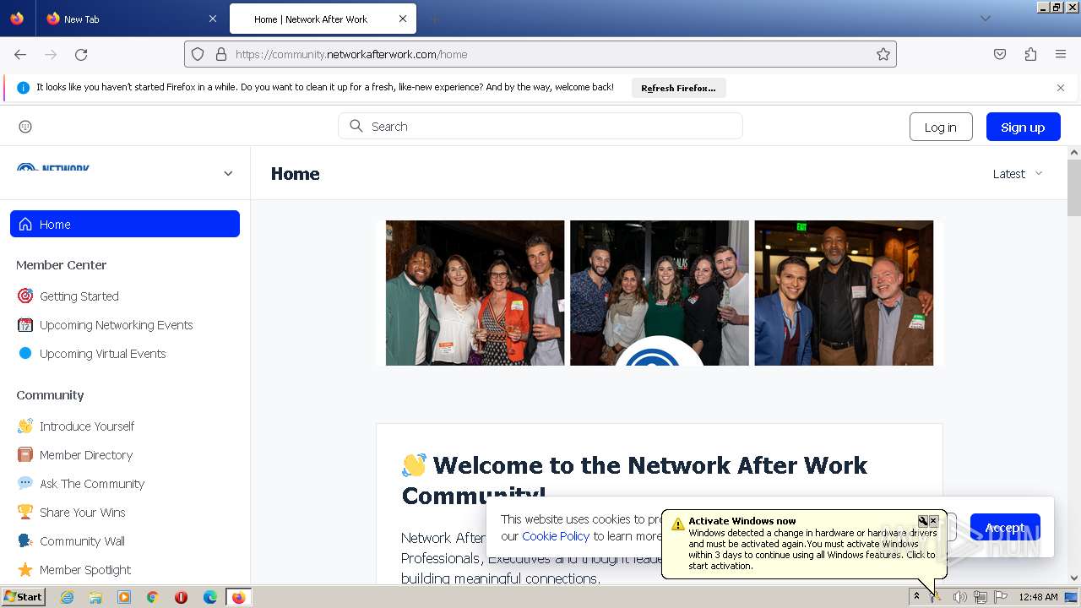Click the Member Center section label

point(61,264)
